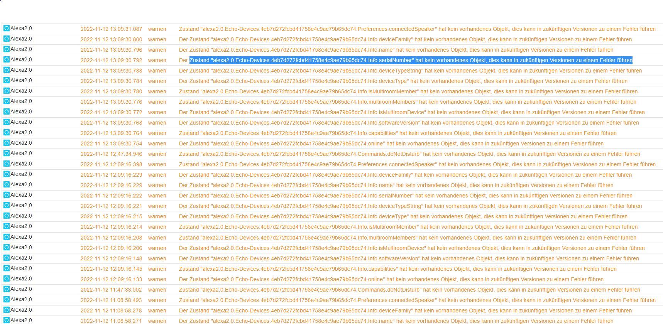Click the 13:09:30.796 Info.name warning message

[x=396, y=50]
